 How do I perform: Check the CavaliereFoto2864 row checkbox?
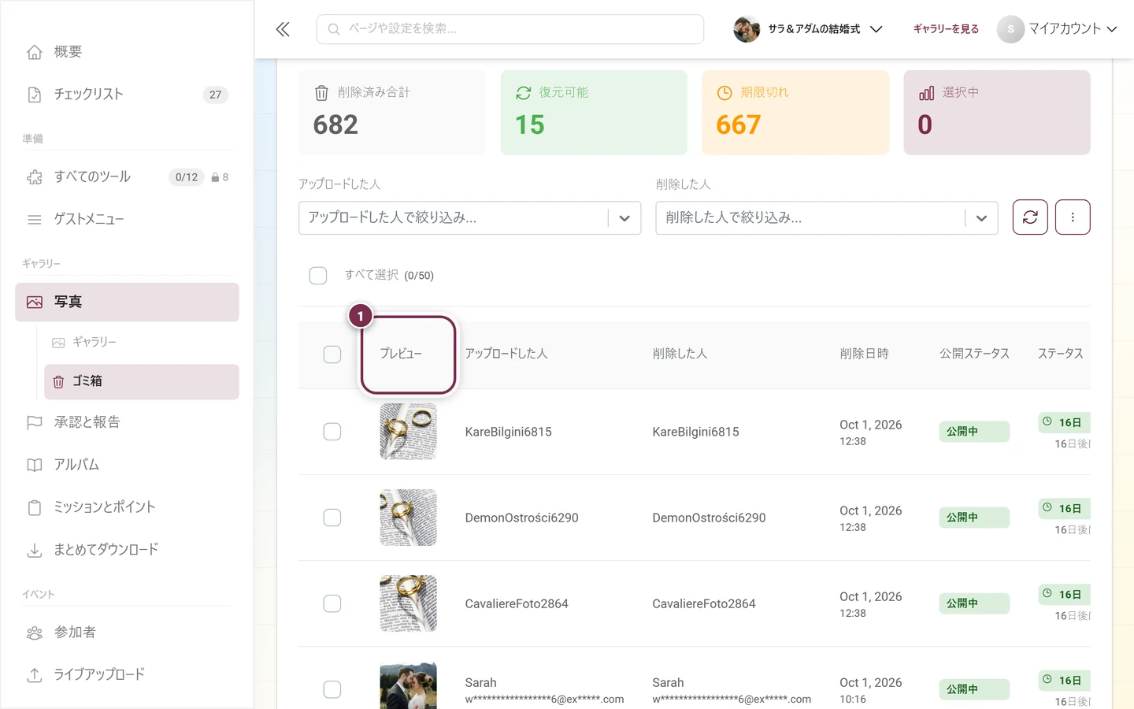tap(332, 603)
